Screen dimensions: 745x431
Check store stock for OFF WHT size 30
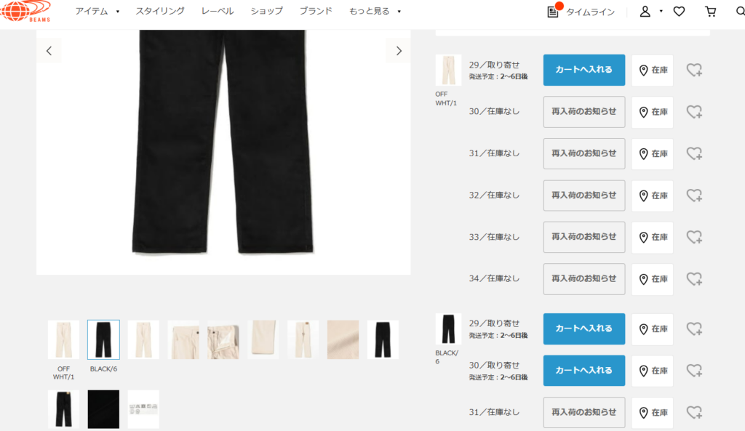[653, 112]
